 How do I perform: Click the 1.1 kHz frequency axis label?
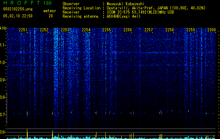[x=3, y=45]
